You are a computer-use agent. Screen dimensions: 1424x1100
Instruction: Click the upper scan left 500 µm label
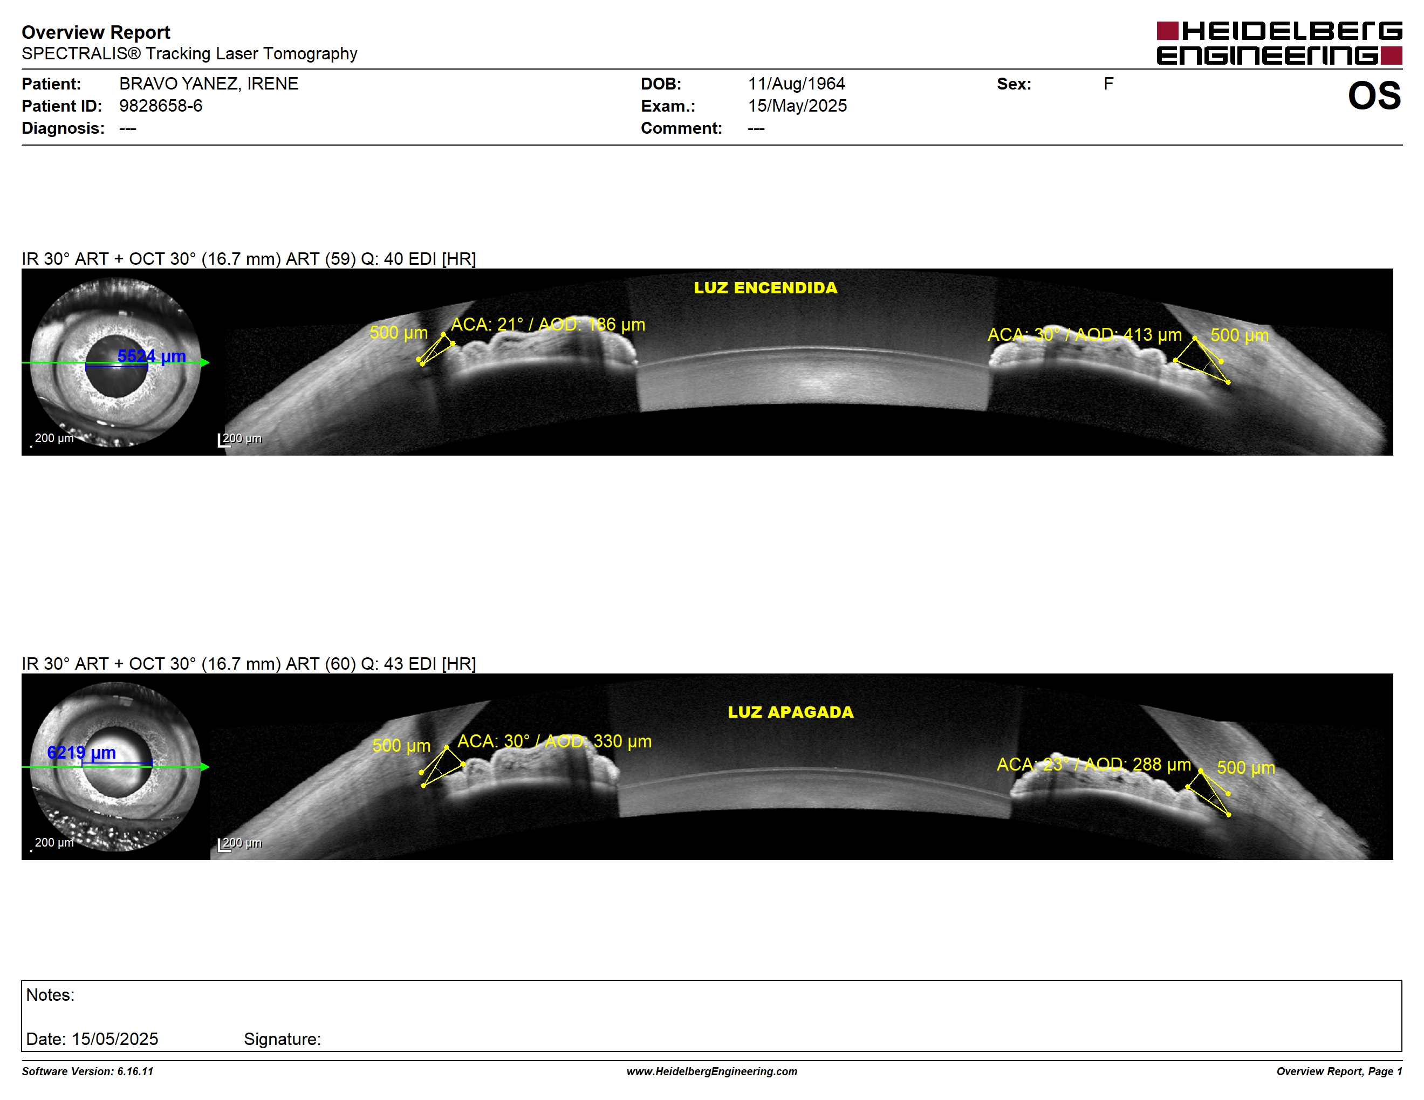(399, 332)
